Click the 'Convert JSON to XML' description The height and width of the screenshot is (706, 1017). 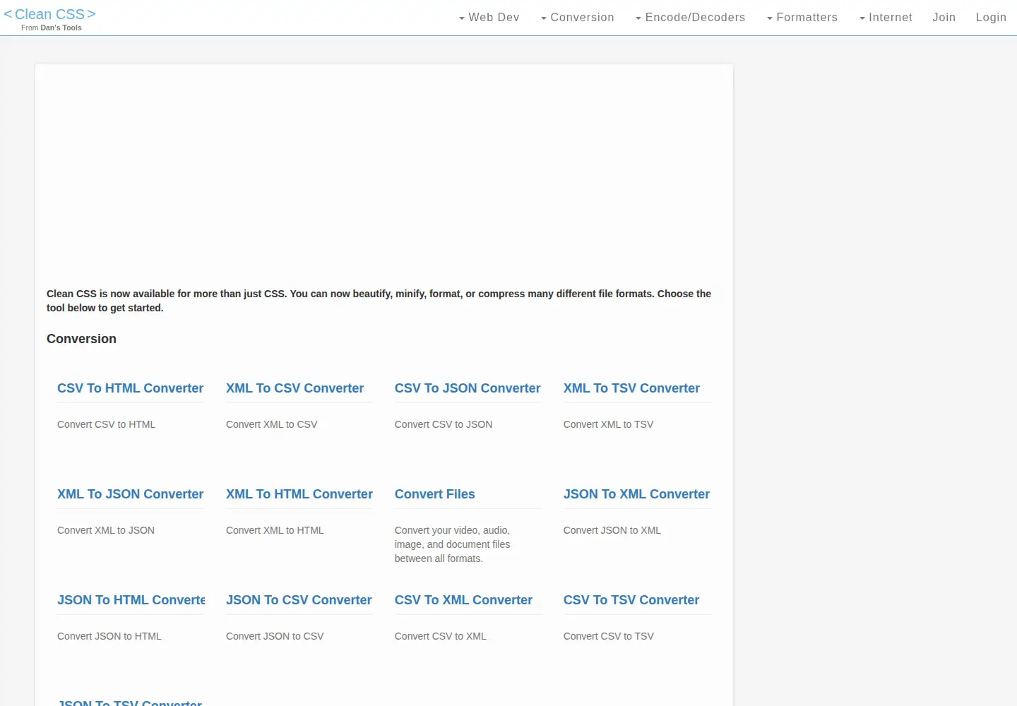[612, 530]
